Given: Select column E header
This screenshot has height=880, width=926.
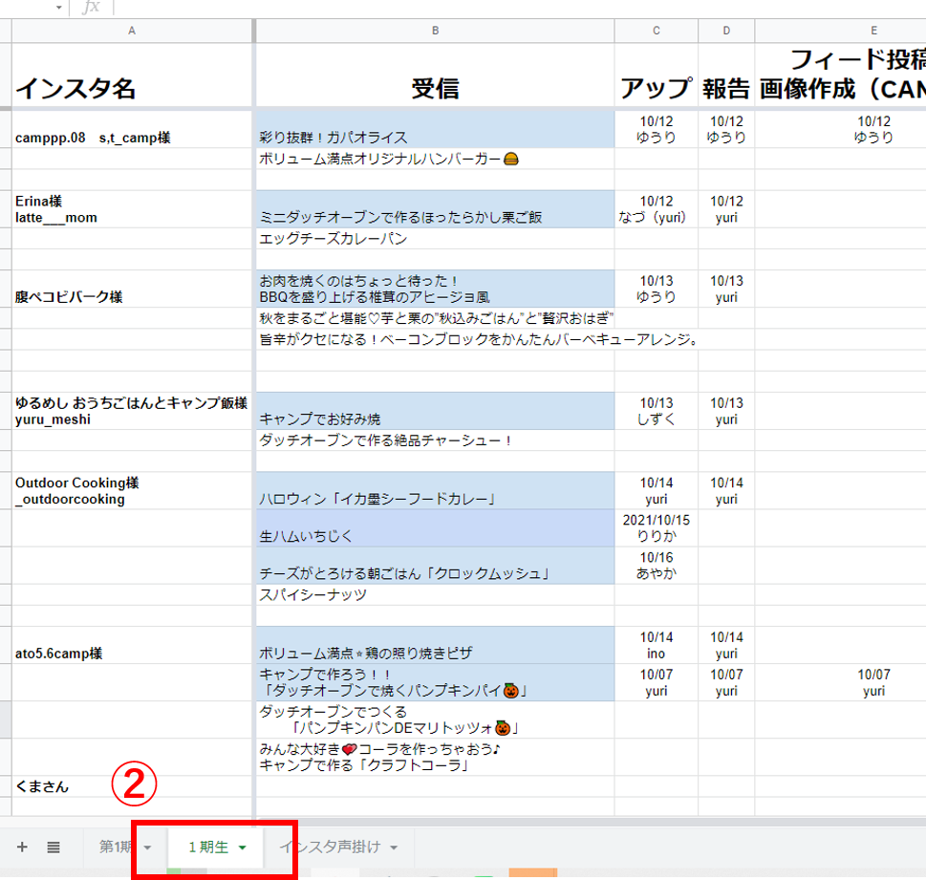Looking at the screenshot, I should coord(873,31).
